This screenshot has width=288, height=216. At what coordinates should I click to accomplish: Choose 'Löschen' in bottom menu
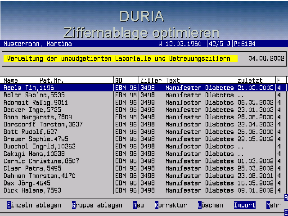coord(211,205)
